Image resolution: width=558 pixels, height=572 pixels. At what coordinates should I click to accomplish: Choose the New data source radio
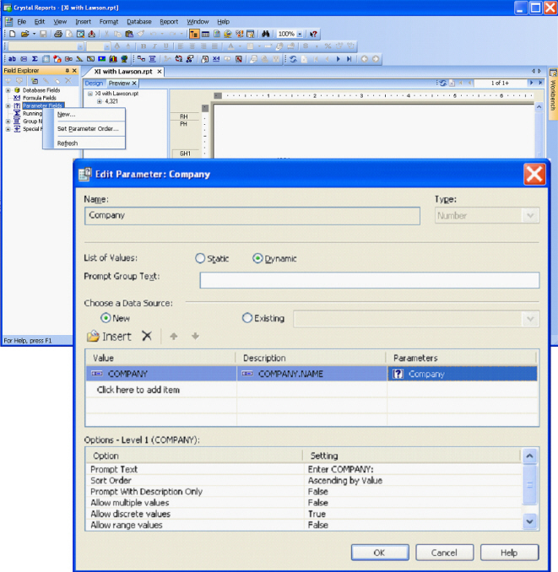pos(106,318)
